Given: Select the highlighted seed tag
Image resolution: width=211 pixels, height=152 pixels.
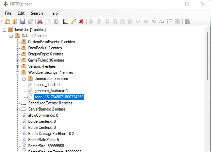Looking at the screenshot, I should pyautogui.click(x=59, y=97).
